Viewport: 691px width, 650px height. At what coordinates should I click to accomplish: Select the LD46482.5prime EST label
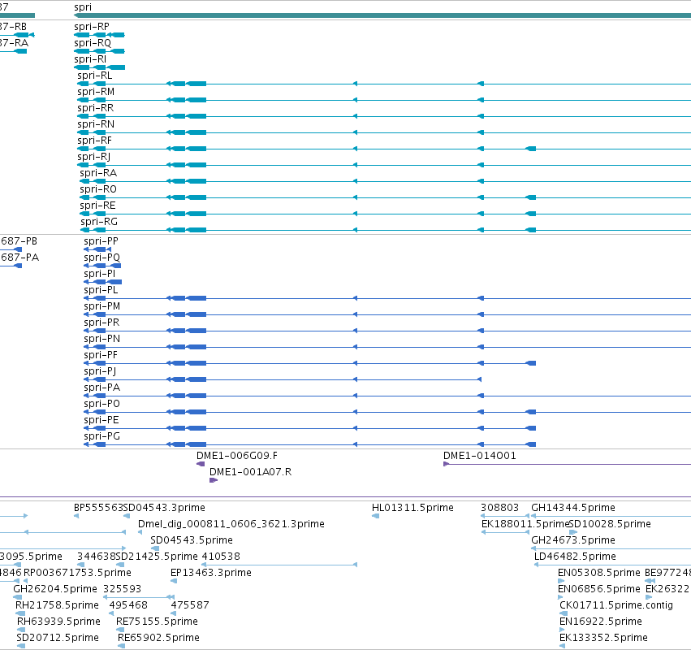point(575,557)
